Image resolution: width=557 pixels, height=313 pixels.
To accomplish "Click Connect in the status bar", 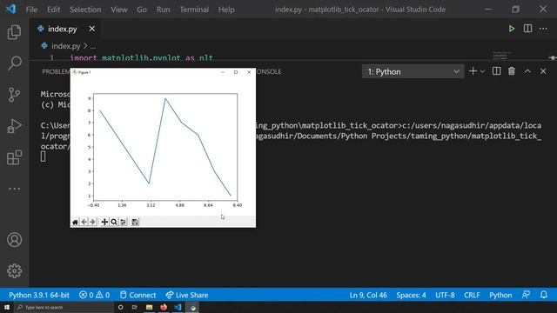I will (138, 296).
